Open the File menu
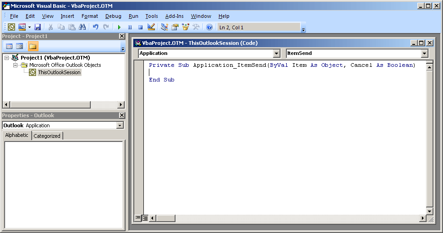Screen dimensions: 443x233 (14, 16)
